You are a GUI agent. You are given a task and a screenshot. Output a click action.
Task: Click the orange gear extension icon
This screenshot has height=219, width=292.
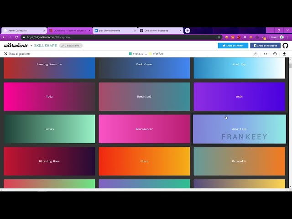coord(251,37)
